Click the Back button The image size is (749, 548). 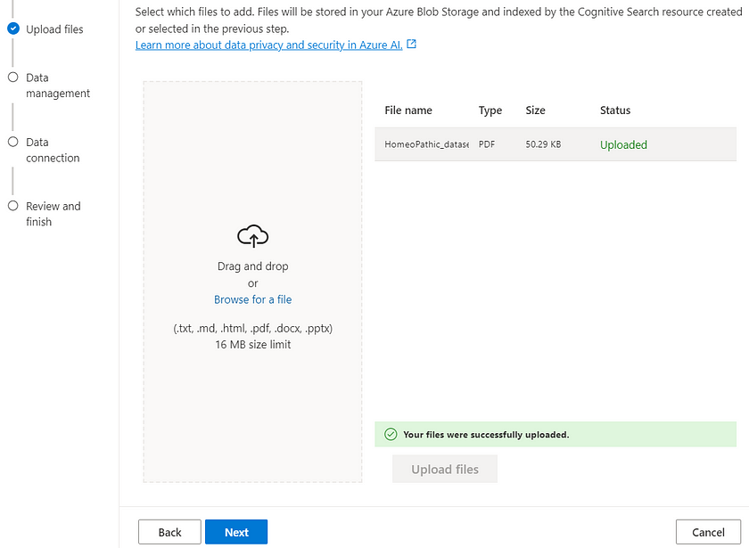[x=169, y=532]
